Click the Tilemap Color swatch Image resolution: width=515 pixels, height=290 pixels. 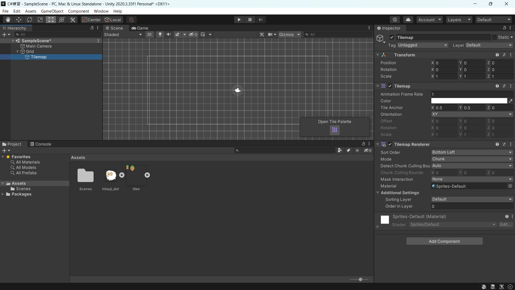(x=469, y=101)
